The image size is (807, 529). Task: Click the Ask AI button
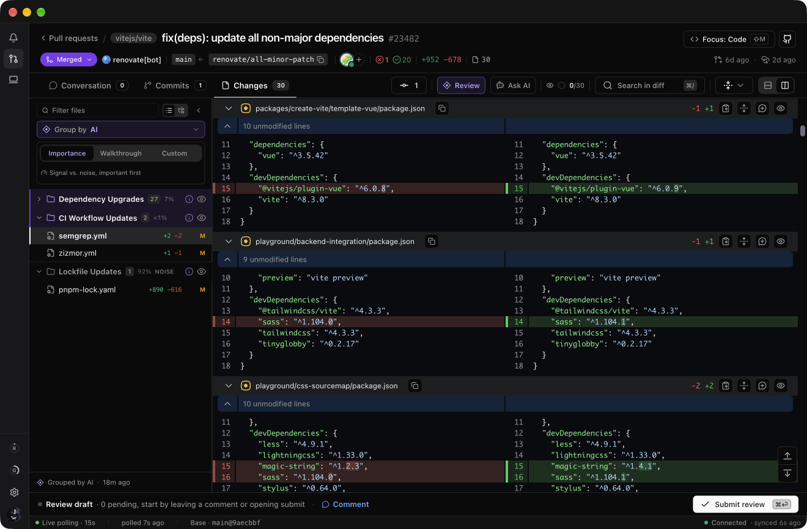(x=513, y=86)
